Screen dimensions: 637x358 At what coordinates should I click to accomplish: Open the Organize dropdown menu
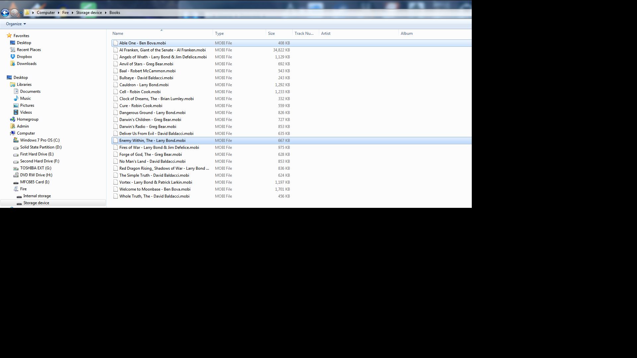click(16, 24)
